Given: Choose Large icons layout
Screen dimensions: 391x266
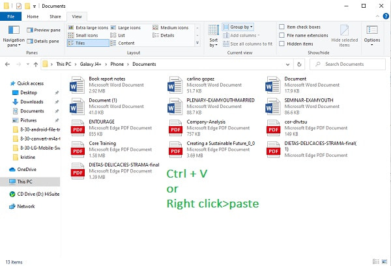Looking at the screenshot, I should pos(126,27).
